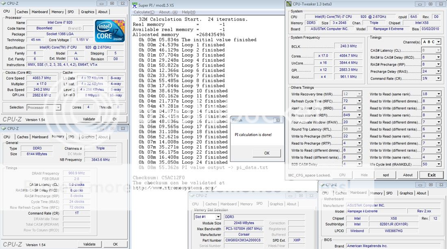The image size is (447, 249).
Task: Click the Super PI title bar icon
Action: tap(135, 5)
